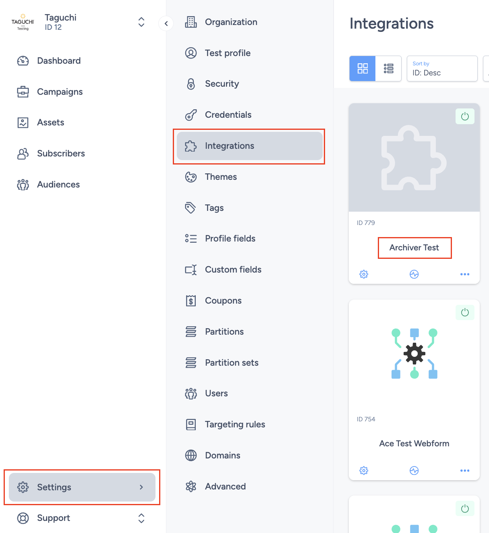Image resolution: width=489 pixels, height=533 pixels.
Task: Open the Sort by dropdown
Action: tap(442, 69)
